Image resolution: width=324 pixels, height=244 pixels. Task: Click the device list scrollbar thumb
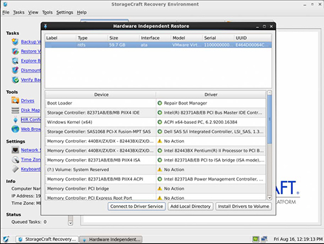270,119
